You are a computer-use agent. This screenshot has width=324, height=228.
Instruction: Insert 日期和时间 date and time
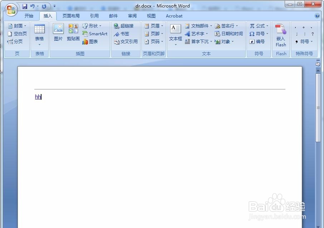tap(229, 34)
